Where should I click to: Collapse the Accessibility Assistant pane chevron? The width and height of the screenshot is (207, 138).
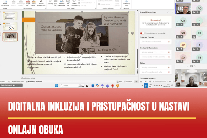[x=168, y=12]
